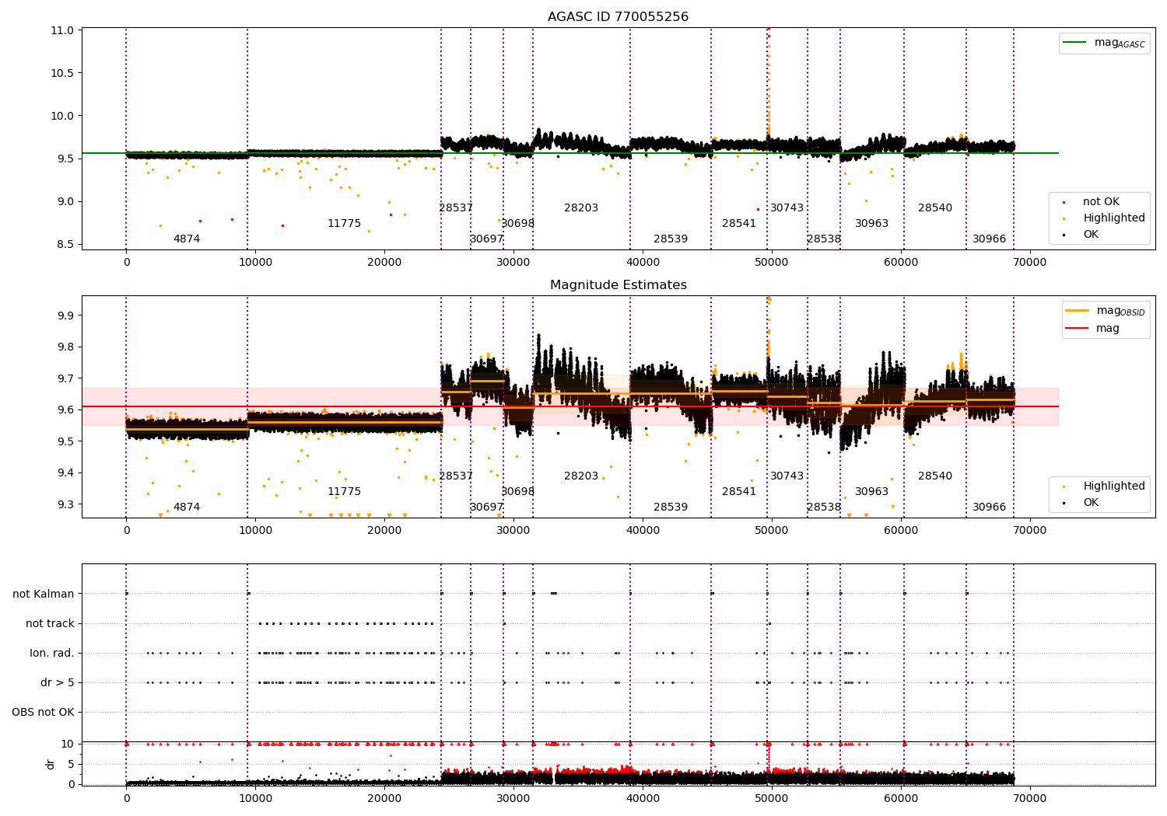The height and width of the screenshot is (816, 1167).
Task: Click the Magnitude Estimates subplot title
Action: pos(618,285)
